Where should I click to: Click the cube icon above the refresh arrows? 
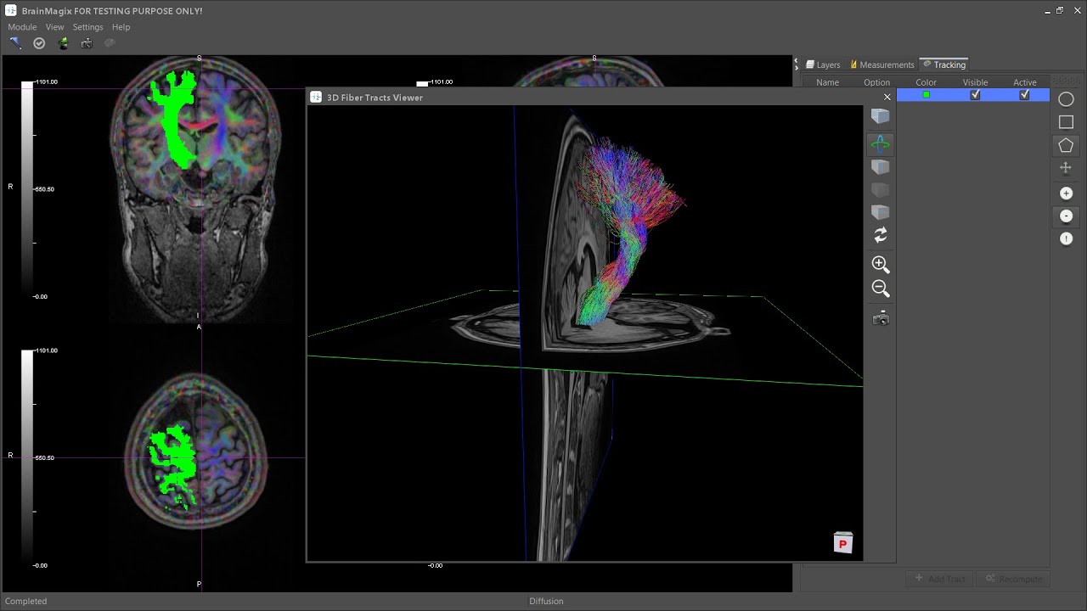tap(881, 211)
